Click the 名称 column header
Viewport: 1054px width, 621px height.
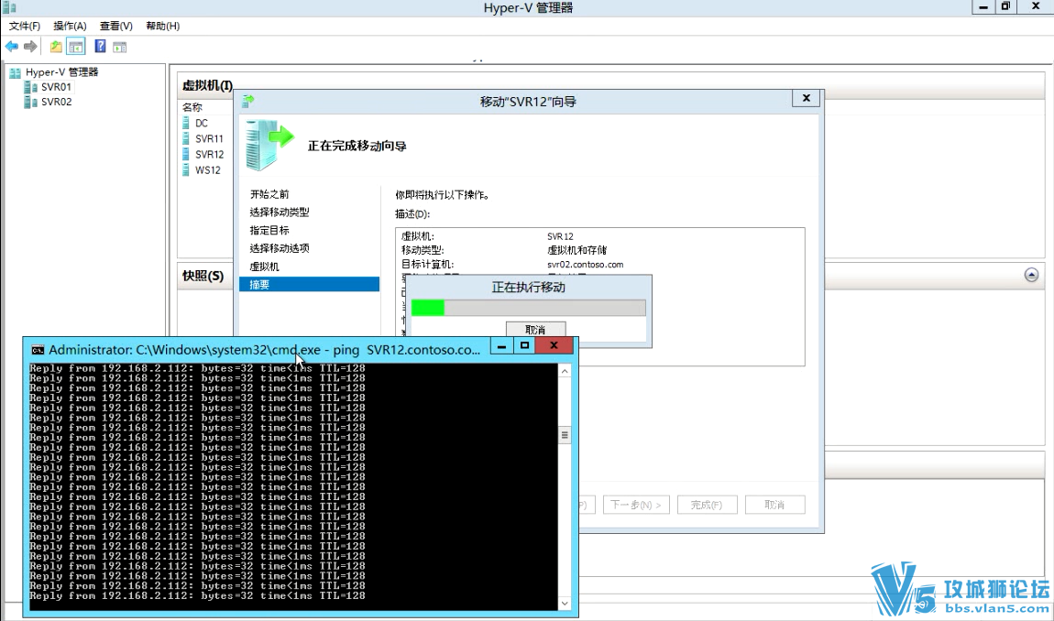coord(192,107)
